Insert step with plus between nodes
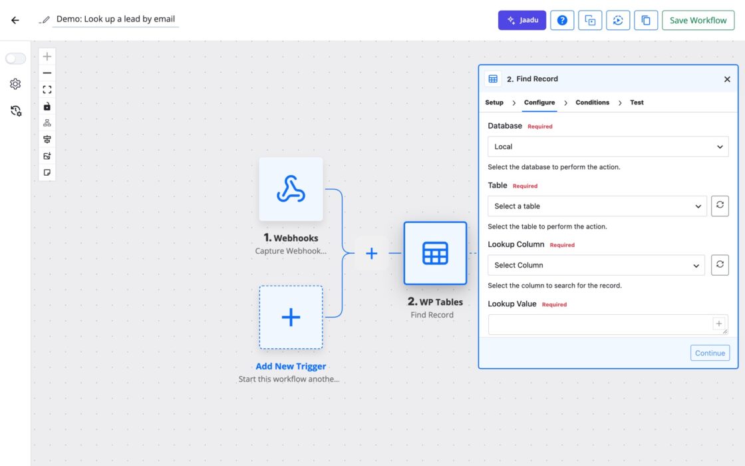The height and width of the screenshot is (466, 745). [x=372, y=253]
